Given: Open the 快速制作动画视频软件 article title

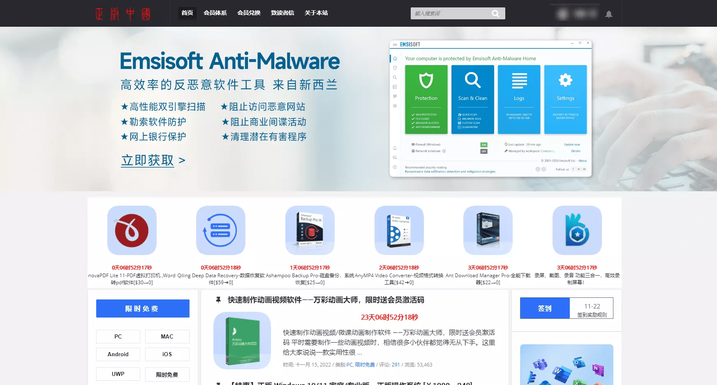Looking at the screenshot, I should (x=326, y=300).
